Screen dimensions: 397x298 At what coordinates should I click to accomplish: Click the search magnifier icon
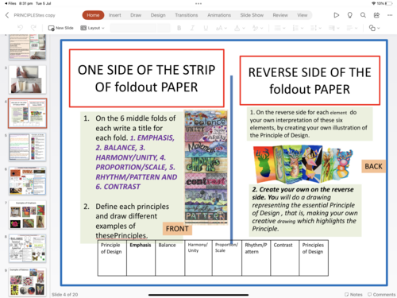click(x=363, y=15)
